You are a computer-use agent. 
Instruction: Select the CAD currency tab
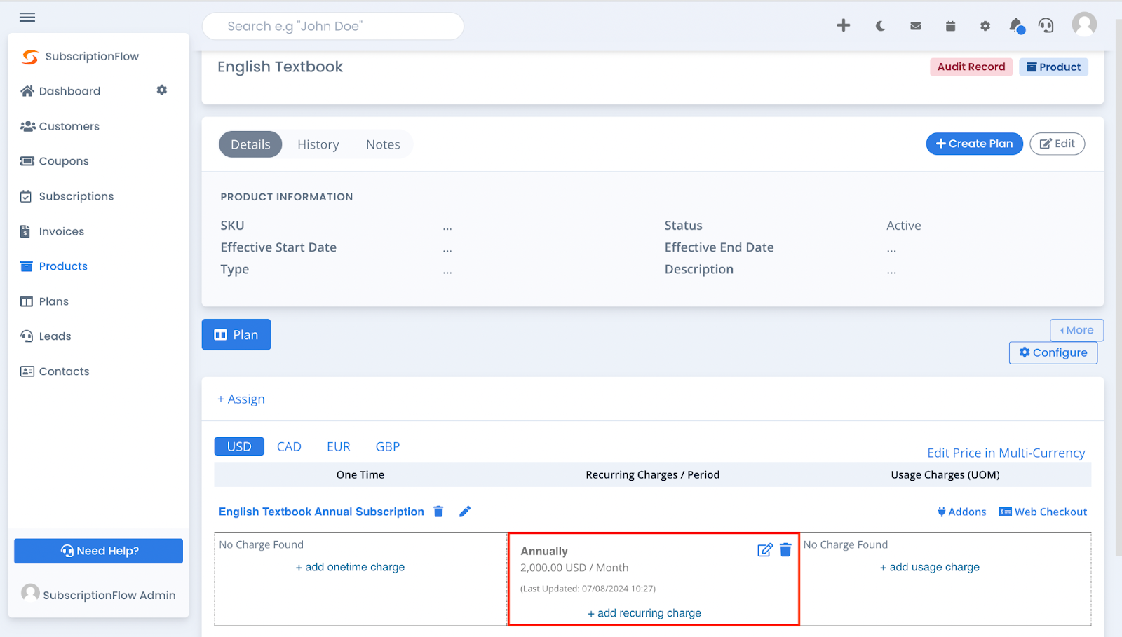point(289,446)
